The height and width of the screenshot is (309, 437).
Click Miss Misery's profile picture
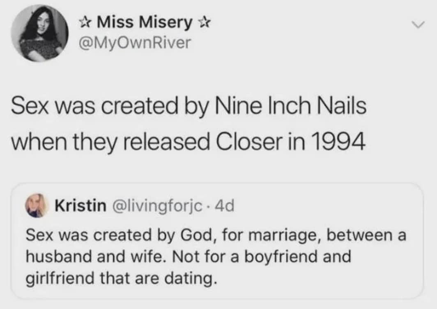coord(40,34)
